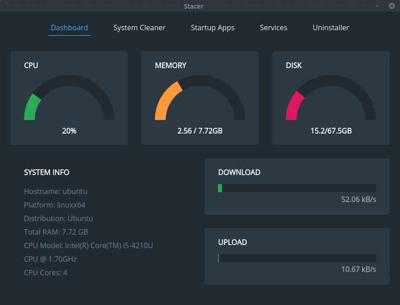Image resolution: width=400 pixels, height=305 pixels.
Task: Select the 20% CPU usage value
Action: [69, 131]
